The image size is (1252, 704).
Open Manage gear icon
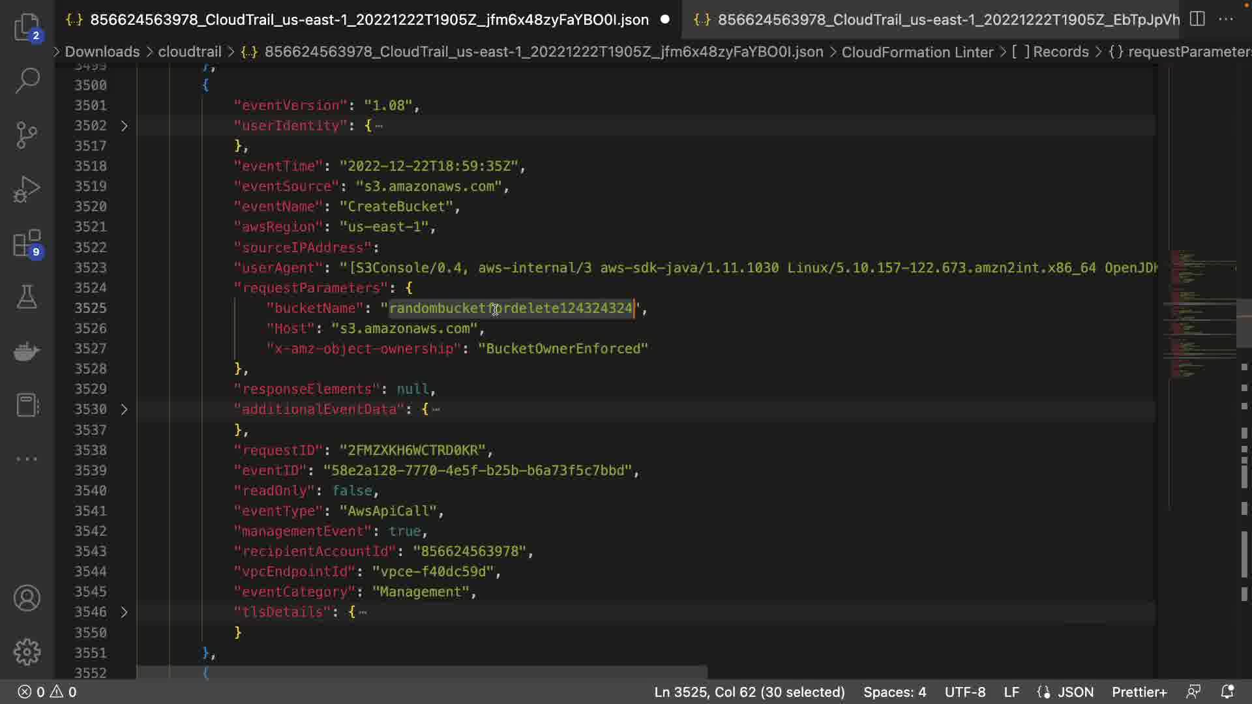point(27,651)
